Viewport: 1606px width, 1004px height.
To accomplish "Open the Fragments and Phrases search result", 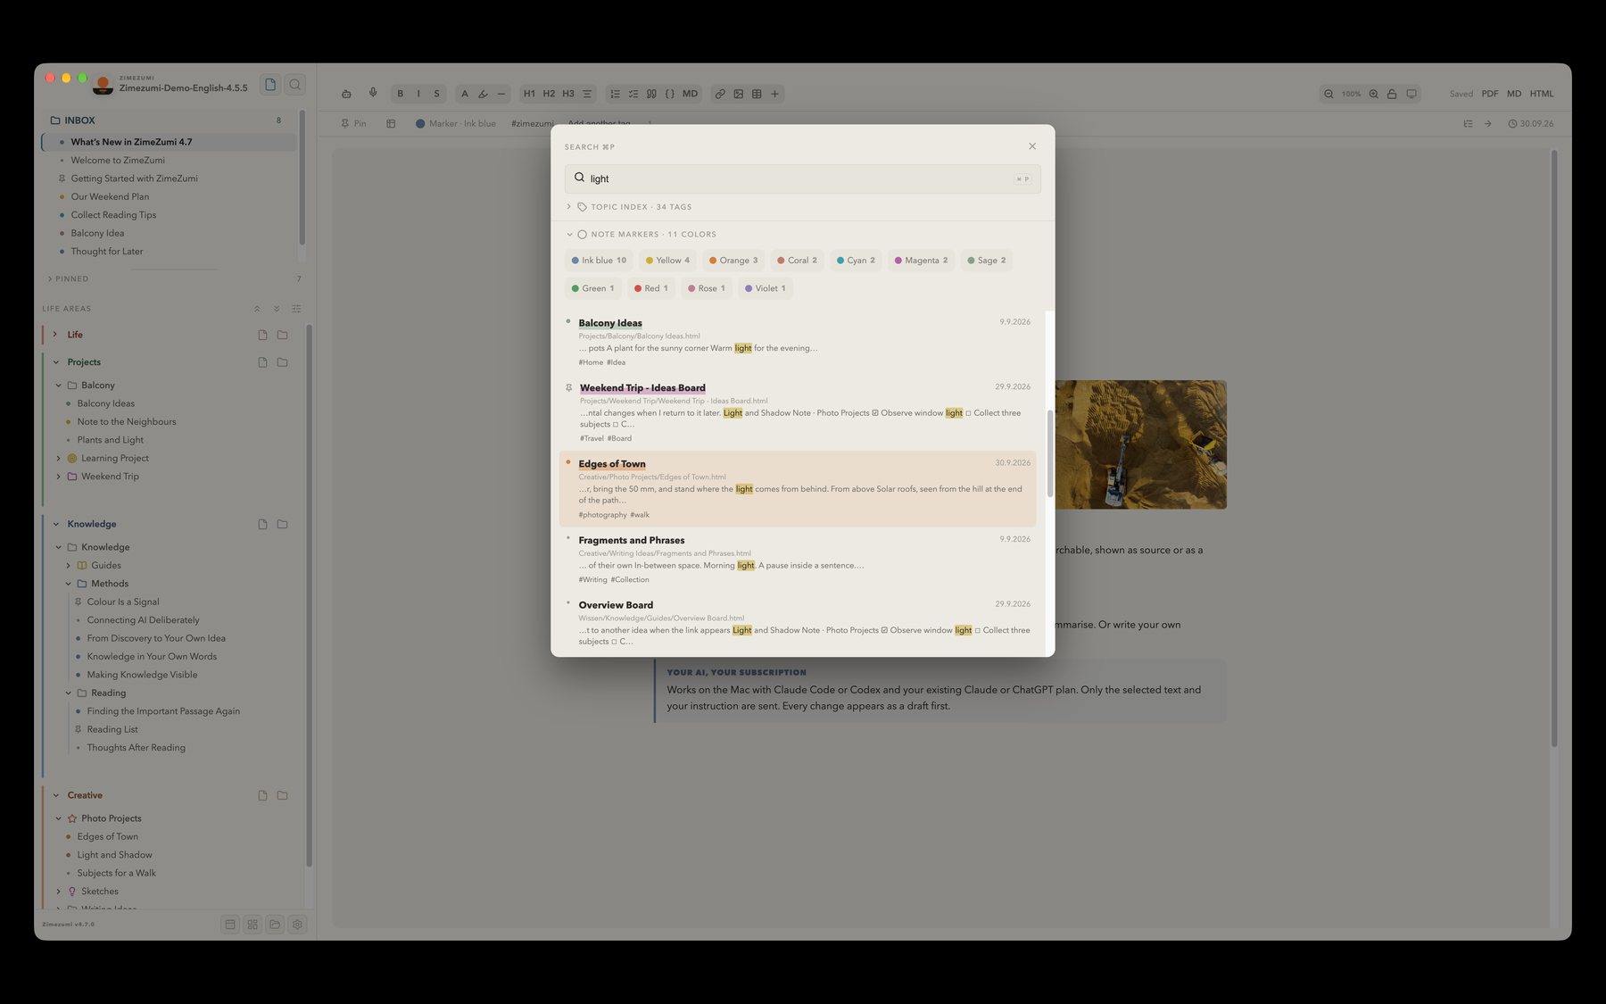I will click(x=798, y=559).
